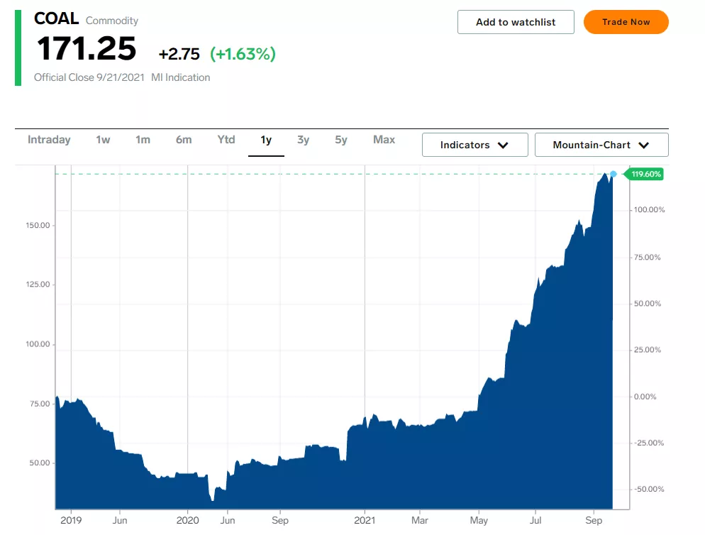The width and height of the screenshot is (705, 535).
Task: Switch chart to Ytd range
Action: pos(226,140)
